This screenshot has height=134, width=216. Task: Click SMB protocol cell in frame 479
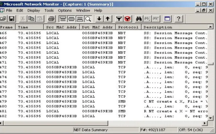122,101
